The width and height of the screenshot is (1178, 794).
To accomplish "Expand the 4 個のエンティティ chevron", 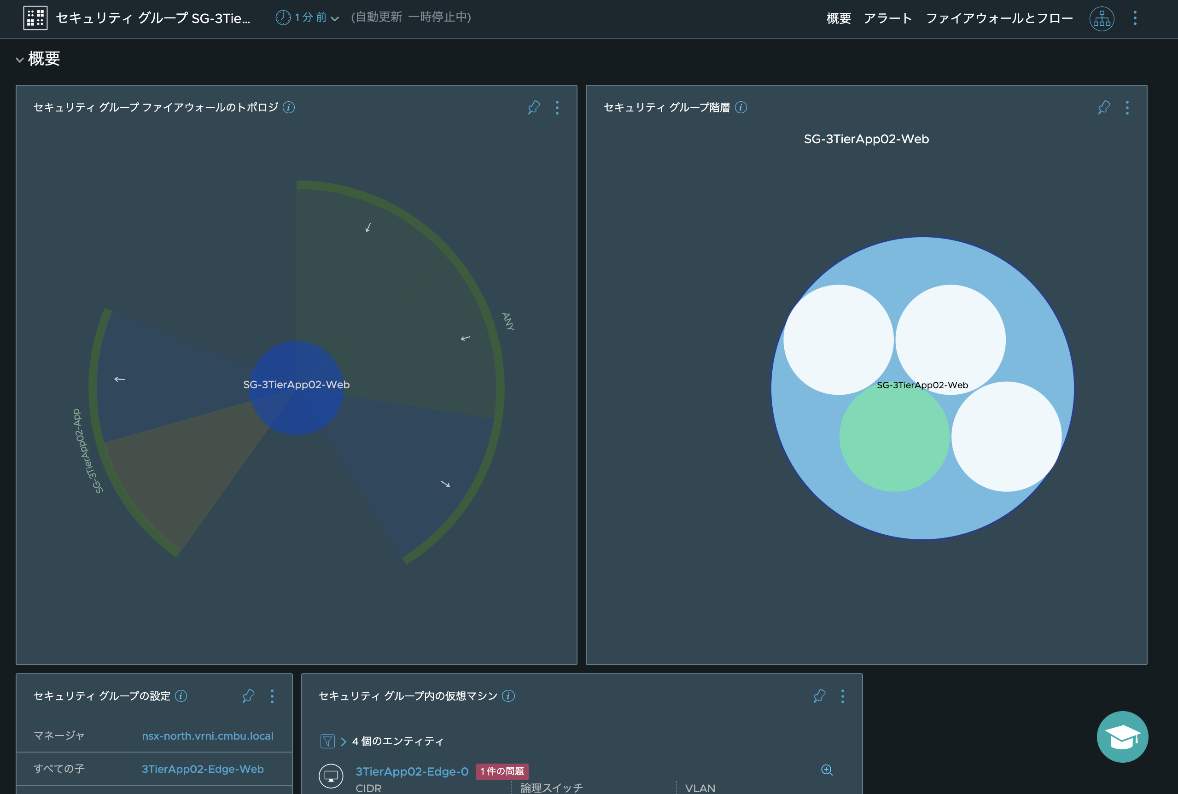I will [x=344, y=741].
